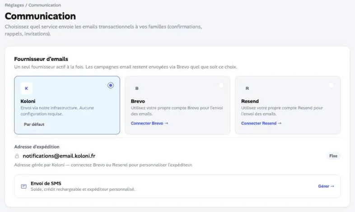
Task: Click the Brevo card title
Action: [x=138, y=101]
